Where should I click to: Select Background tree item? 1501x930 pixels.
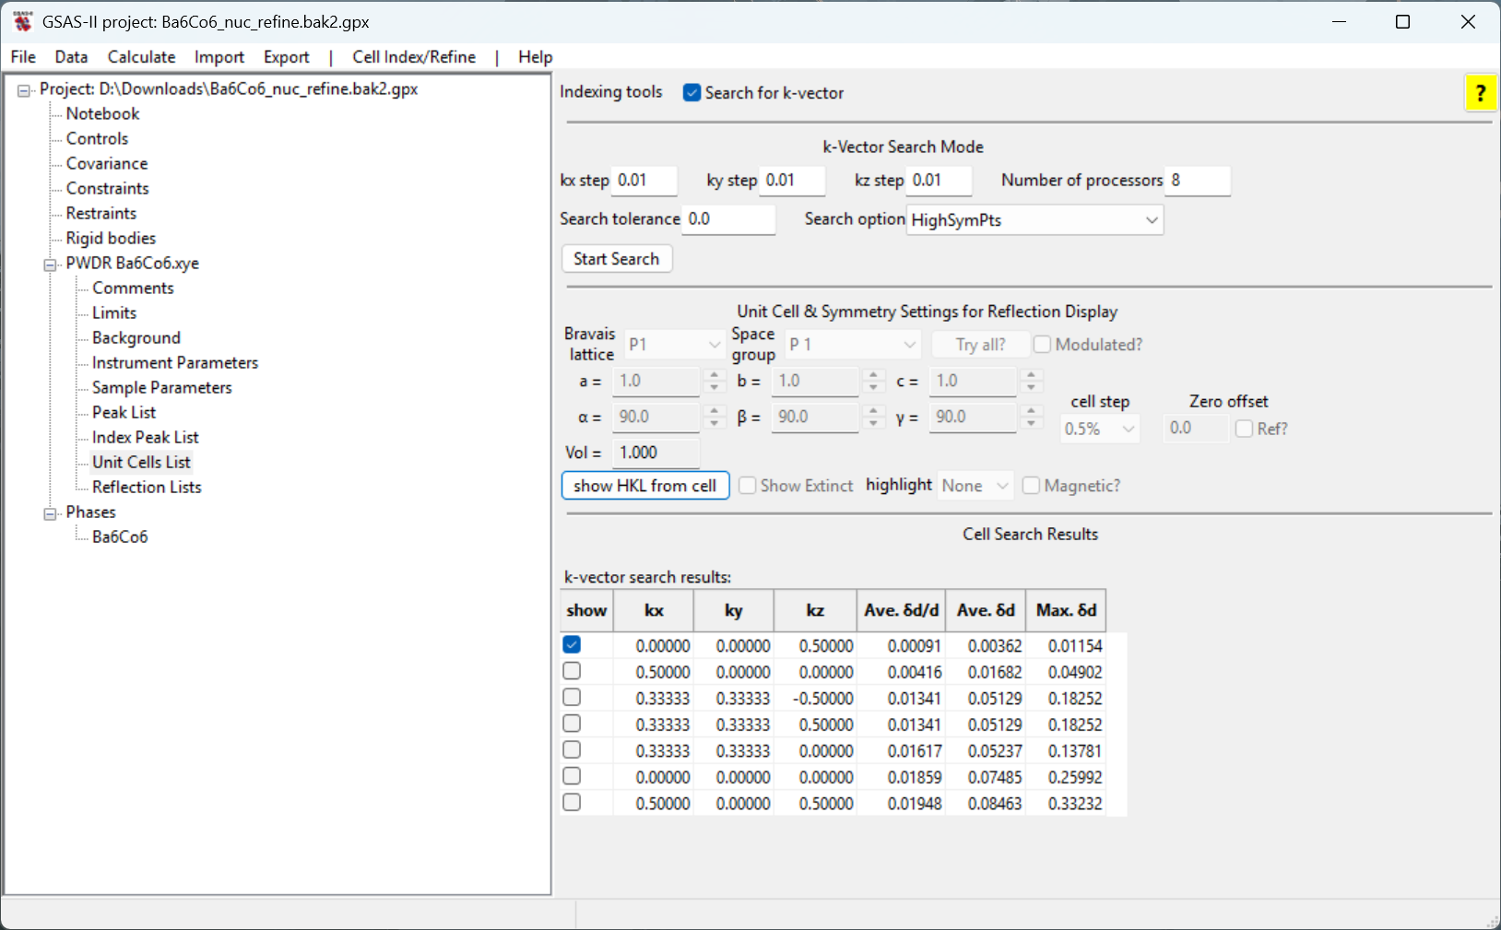pyautogui.click(x=136, y=338)
